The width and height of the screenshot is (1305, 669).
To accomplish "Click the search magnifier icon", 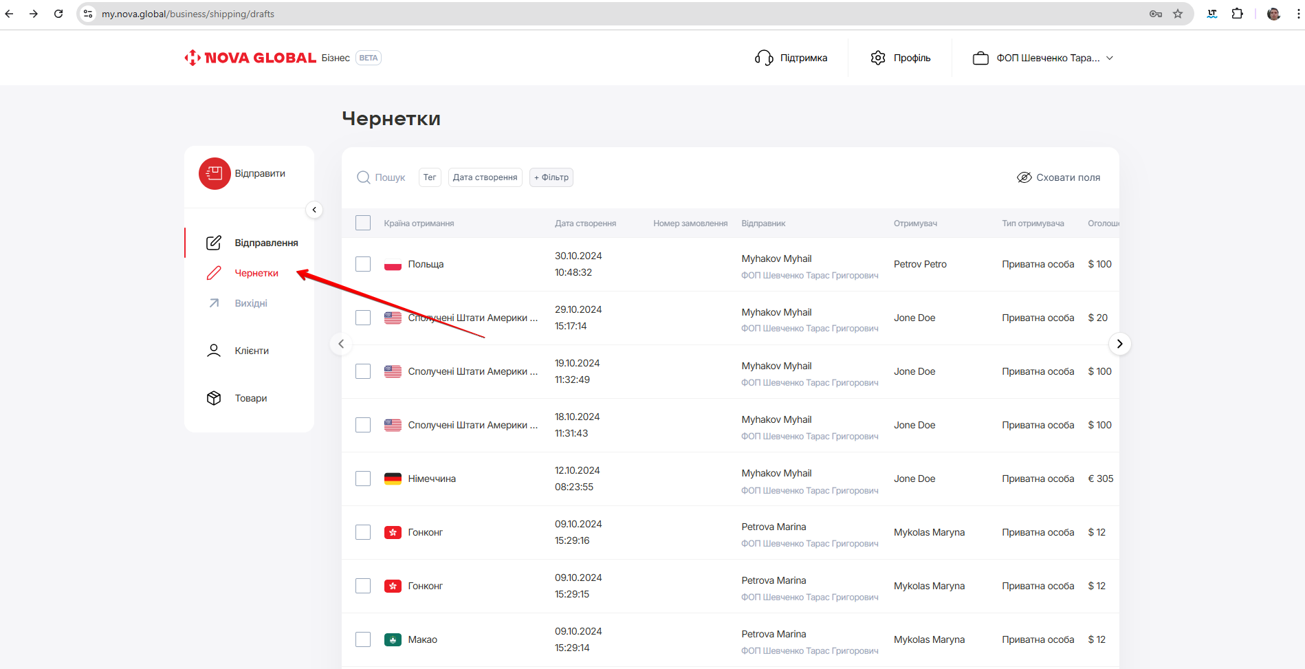I will click(x=363, y=177).
